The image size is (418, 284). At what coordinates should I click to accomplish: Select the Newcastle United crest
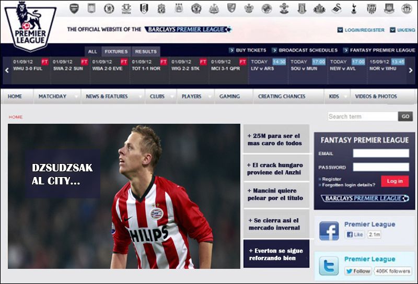214,8
